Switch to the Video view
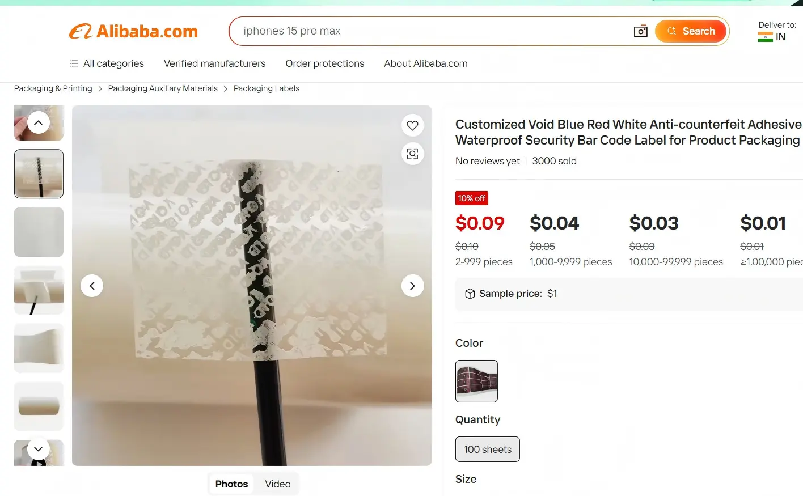This screenshot has height=496, width=803. 277,484
